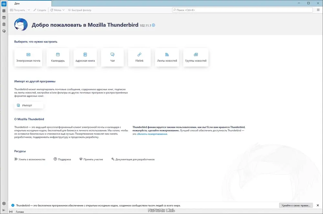Image resolution: width=323 pixels, height=214 pixels.
Task: Open the Tasks space icon
Action: 4,24
